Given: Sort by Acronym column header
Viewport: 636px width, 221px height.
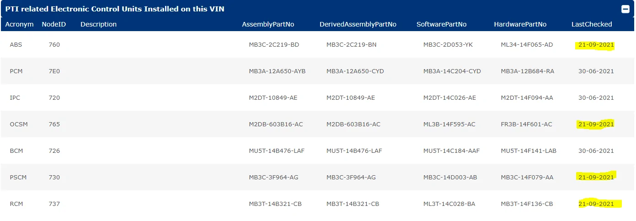Looking at the screenshot, I should 19,24.
